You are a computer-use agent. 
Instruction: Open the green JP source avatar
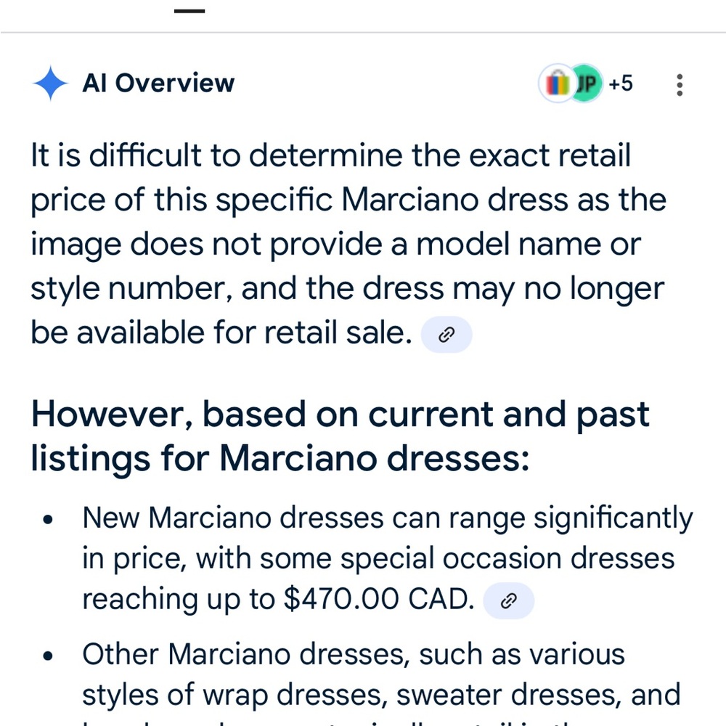click(587, 83)
